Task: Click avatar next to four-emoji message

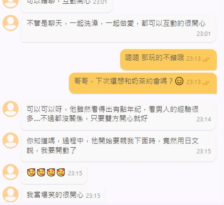Action: click(11, 172)
